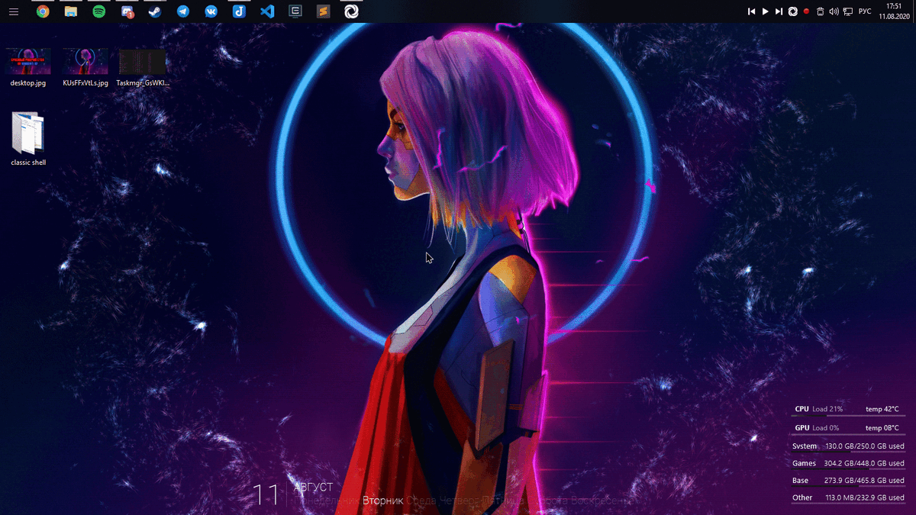Click the CPU Load 21% readout
The image size is (916, 515).
pos(818,409)
